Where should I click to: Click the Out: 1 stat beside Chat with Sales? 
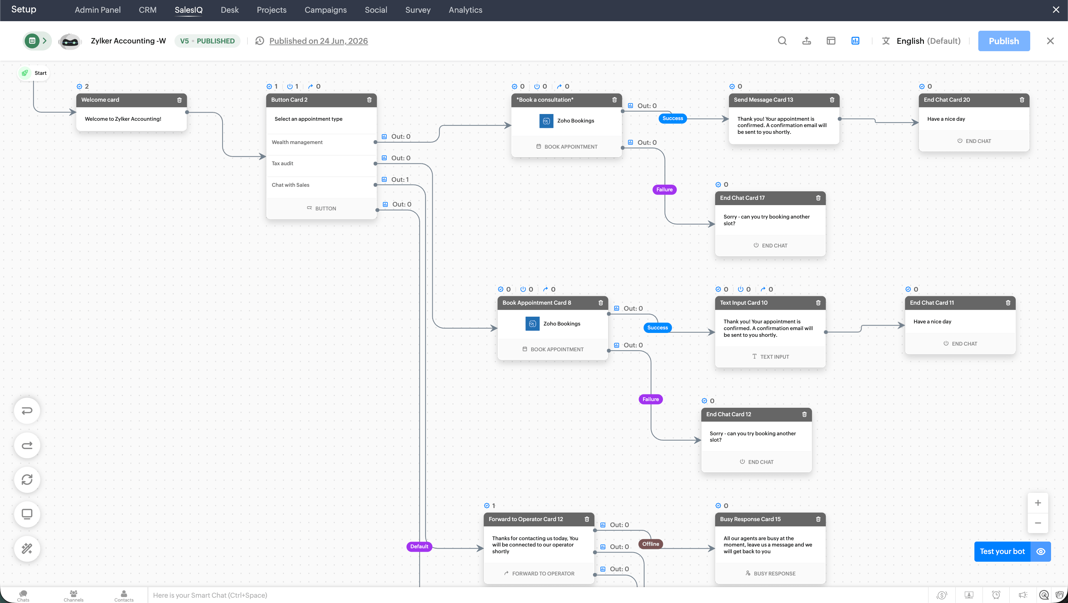pyautogui.click(x=395, y=179)
